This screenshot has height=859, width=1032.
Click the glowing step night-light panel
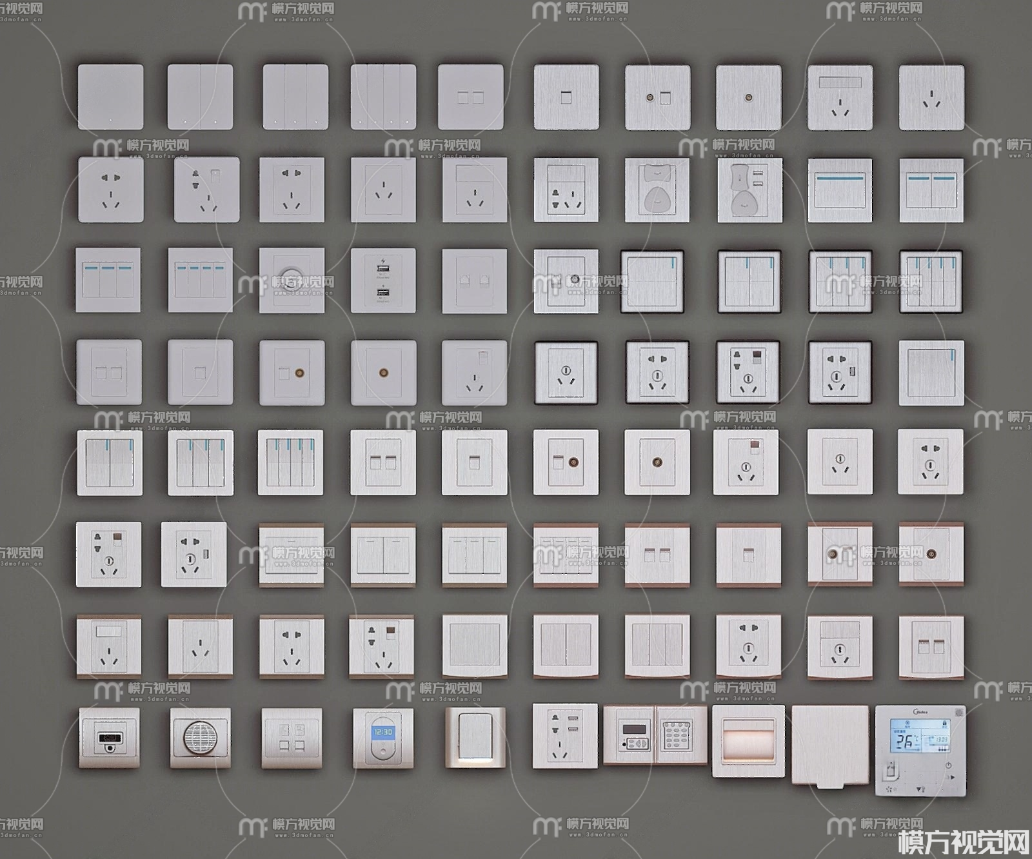pos(748,740)
